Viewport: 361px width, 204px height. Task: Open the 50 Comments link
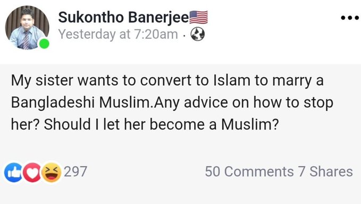(x=249, y=172)
